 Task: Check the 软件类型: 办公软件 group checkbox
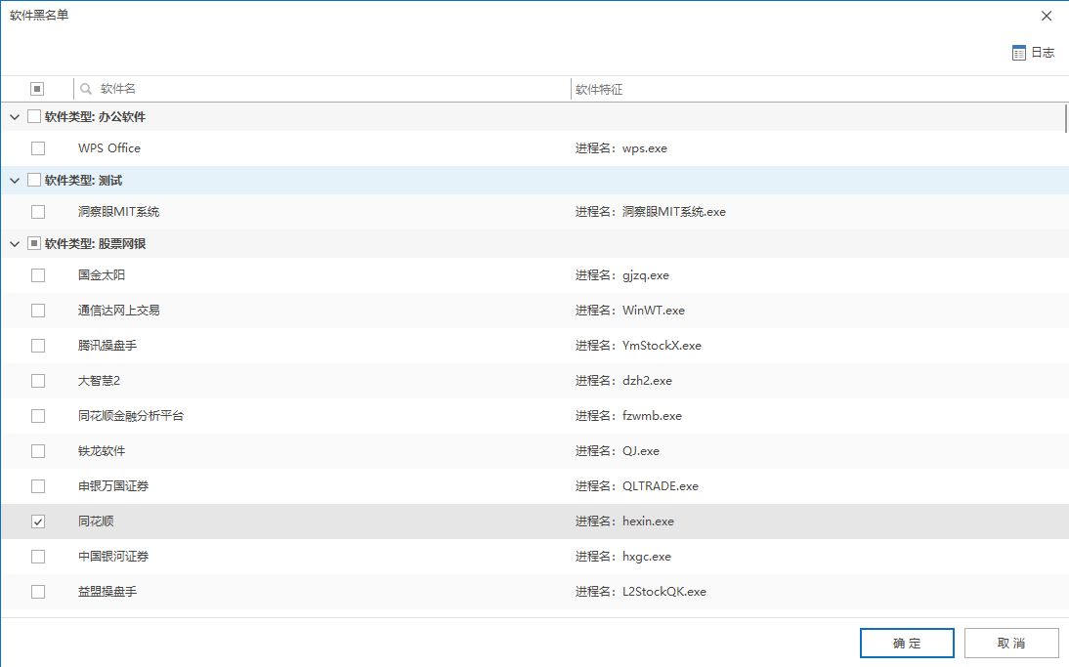[x=34, y=116]
